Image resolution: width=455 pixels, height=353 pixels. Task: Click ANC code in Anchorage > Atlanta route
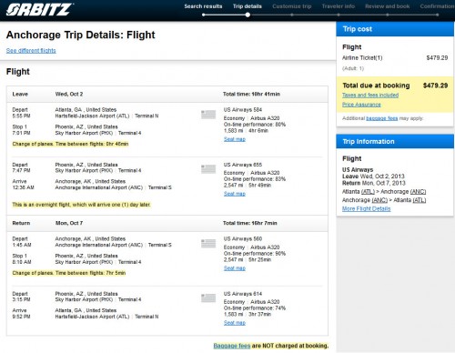tap(379, 200)
